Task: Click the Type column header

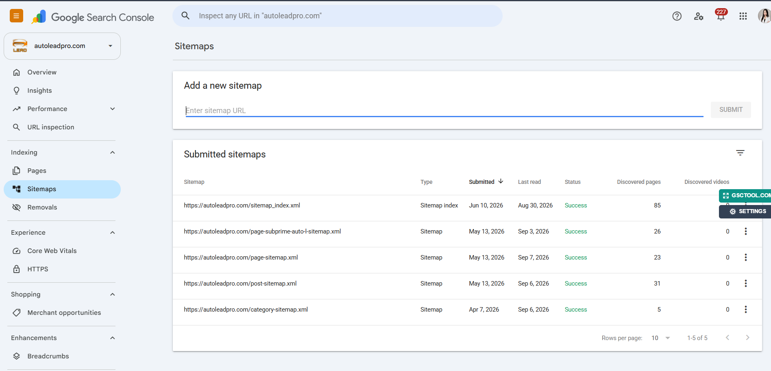Action: coord(426,182)
